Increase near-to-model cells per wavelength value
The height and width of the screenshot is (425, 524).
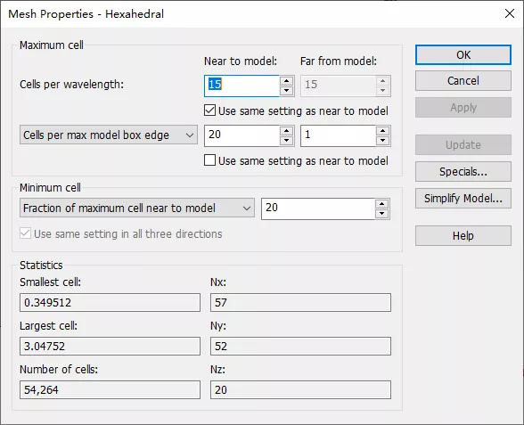coord(286,81)
